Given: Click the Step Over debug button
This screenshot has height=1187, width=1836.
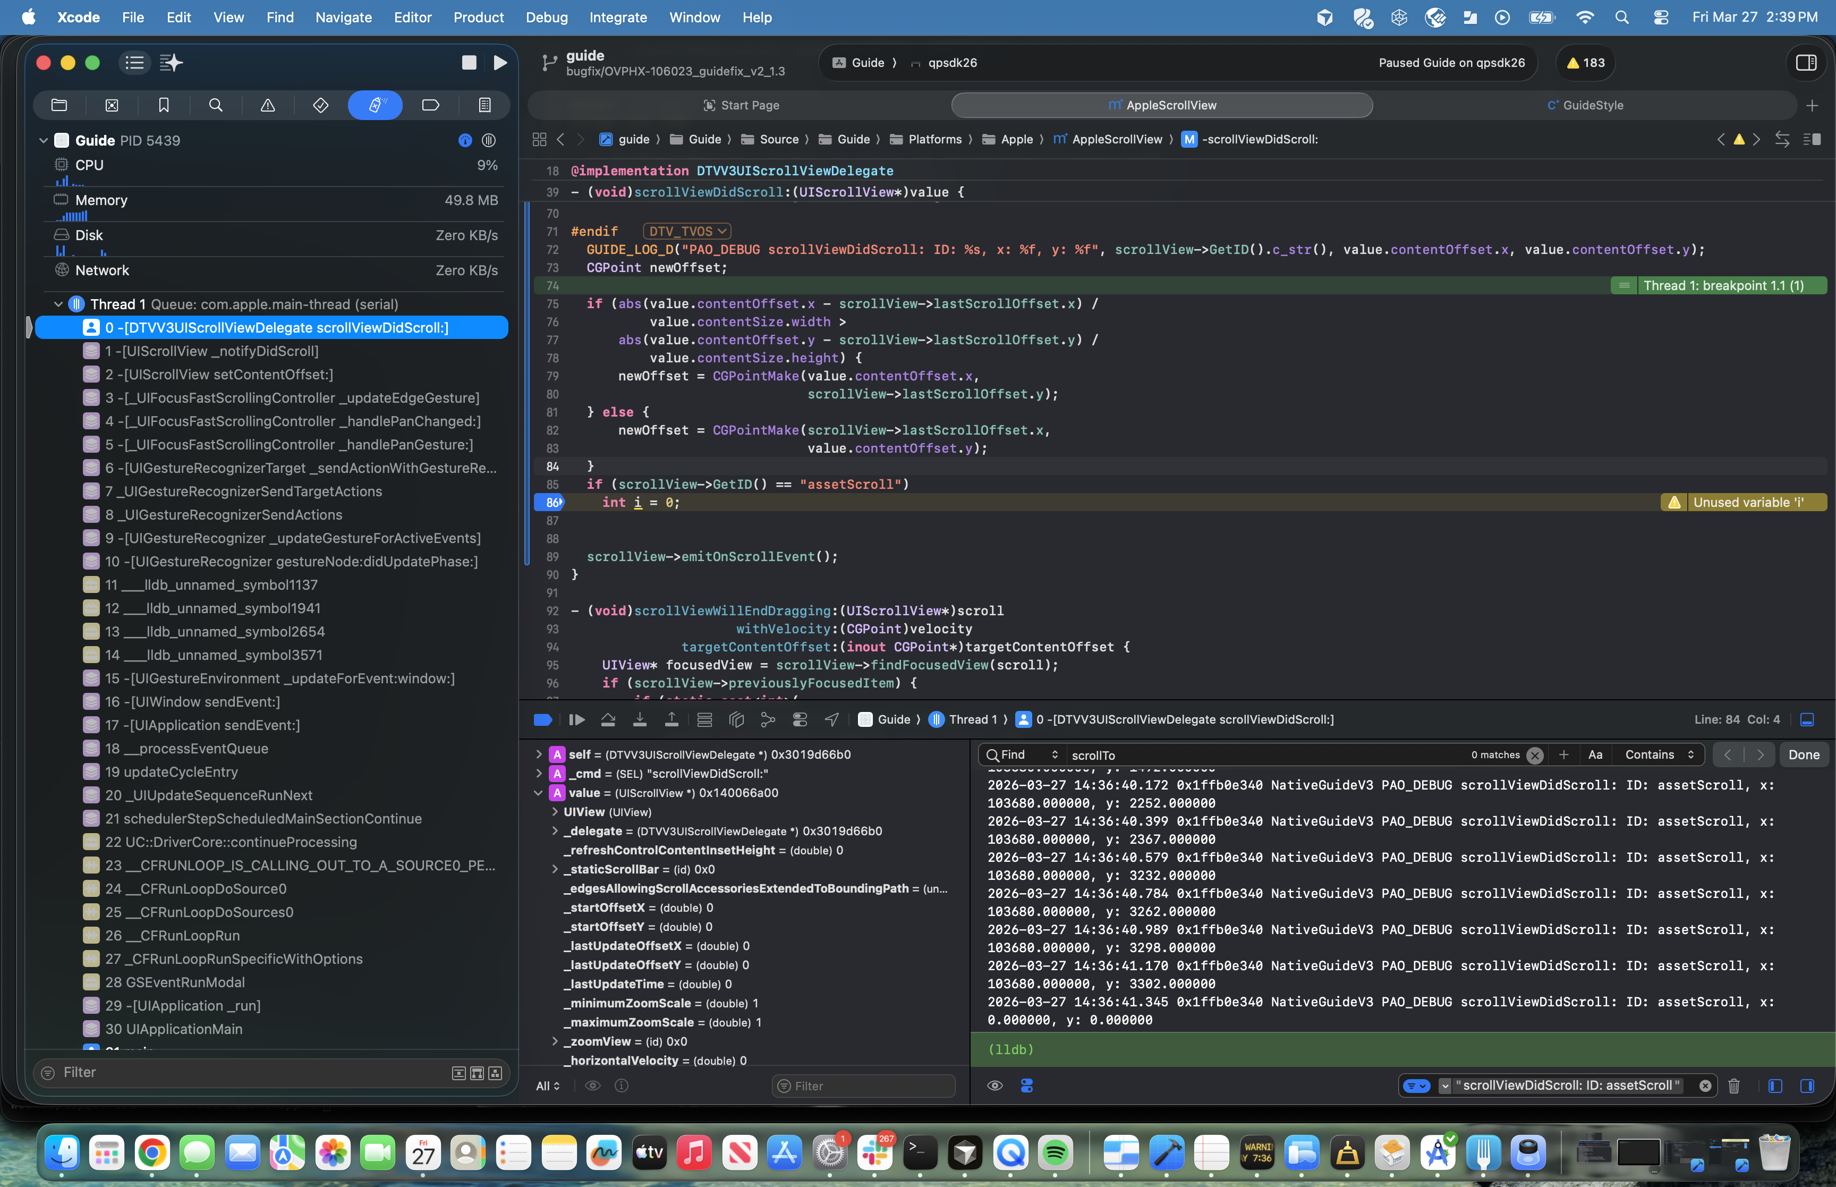Looking at the screenshot, I should (608, 719).
